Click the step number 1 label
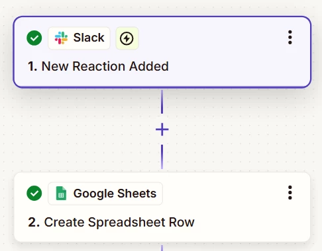The height and width of the screenshot is (251, 322). click(32, 66)
